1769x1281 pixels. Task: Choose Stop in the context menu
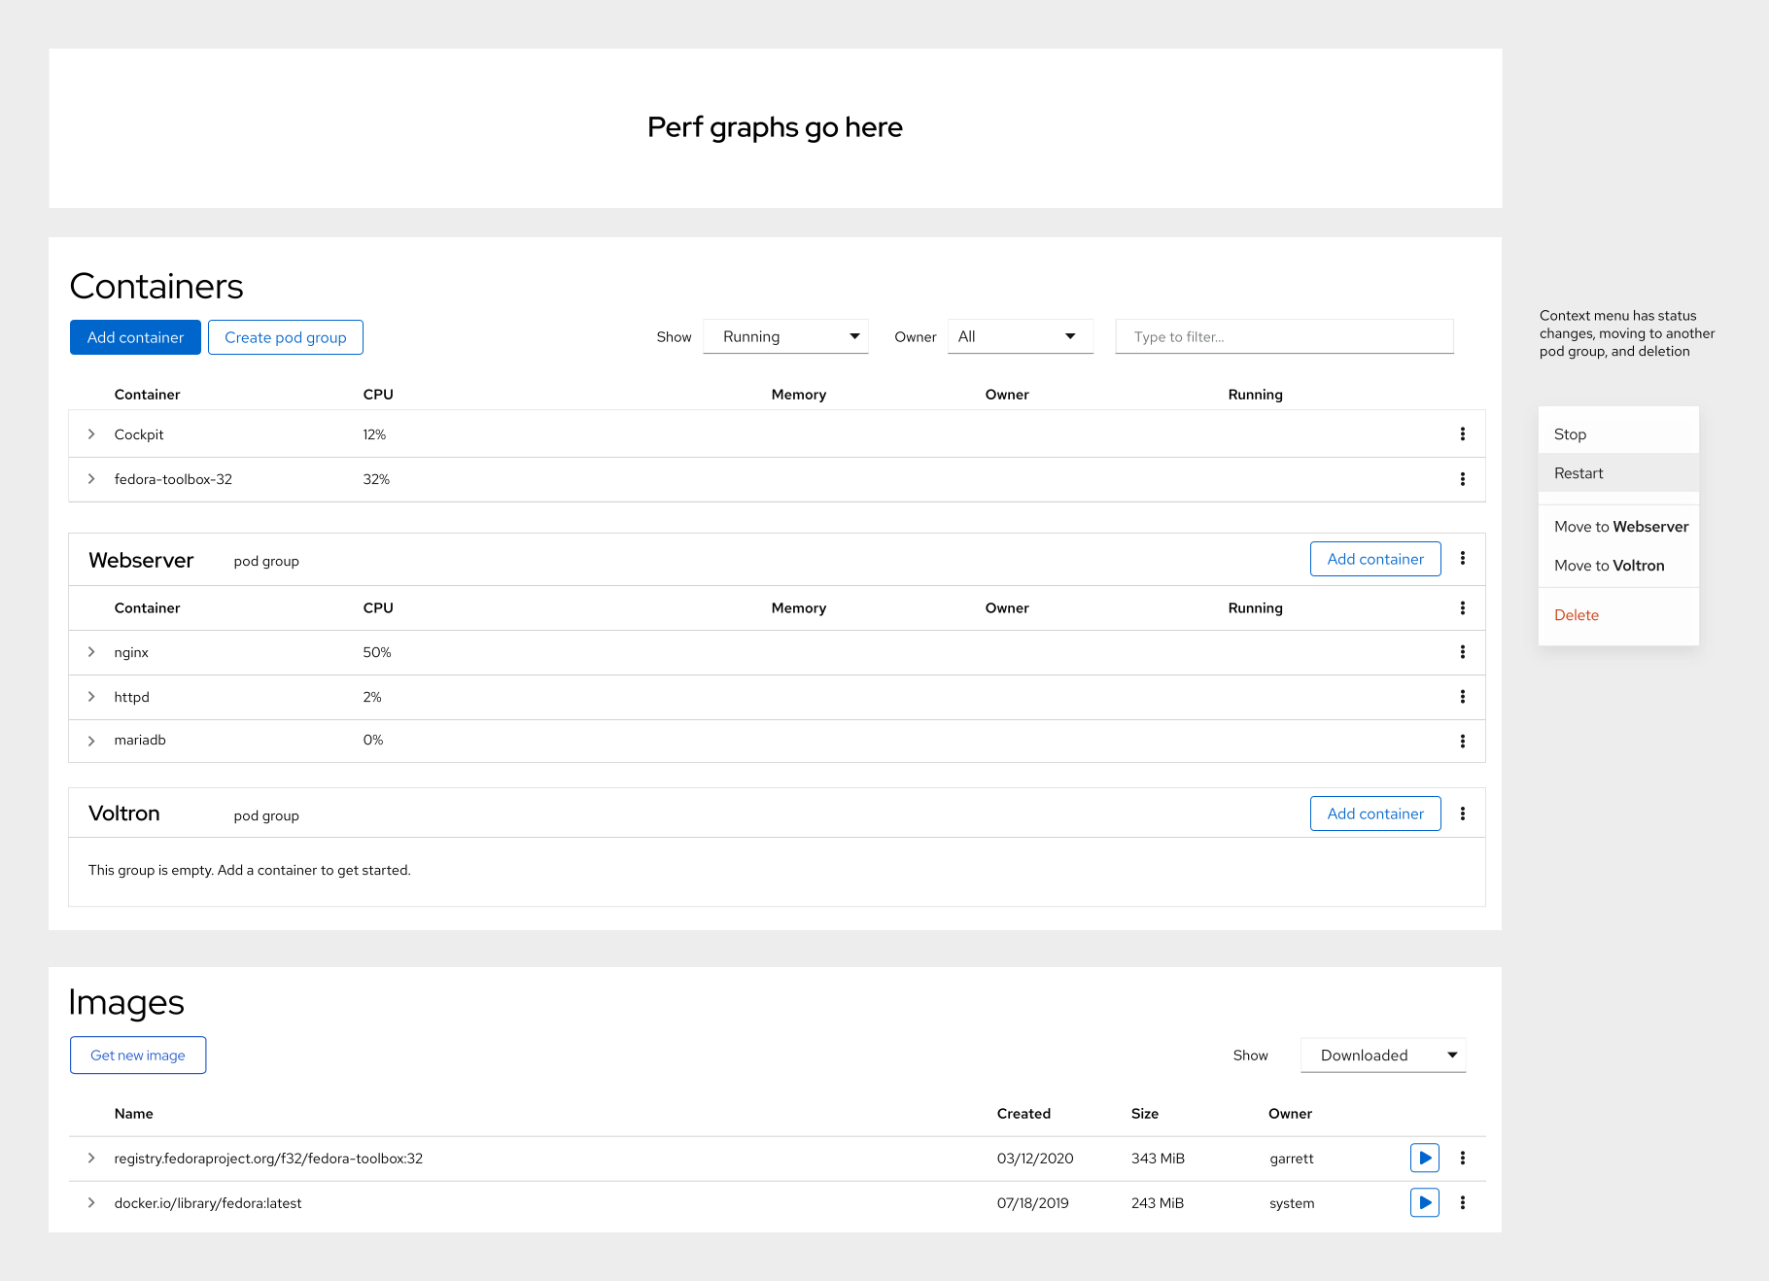[x=1618, y=434]
